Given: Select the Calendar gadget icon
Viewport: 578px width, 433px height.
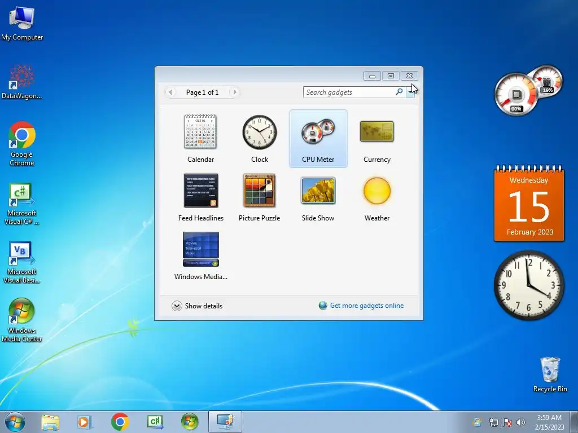Looking at the screenshot, I should coord(200,131).
